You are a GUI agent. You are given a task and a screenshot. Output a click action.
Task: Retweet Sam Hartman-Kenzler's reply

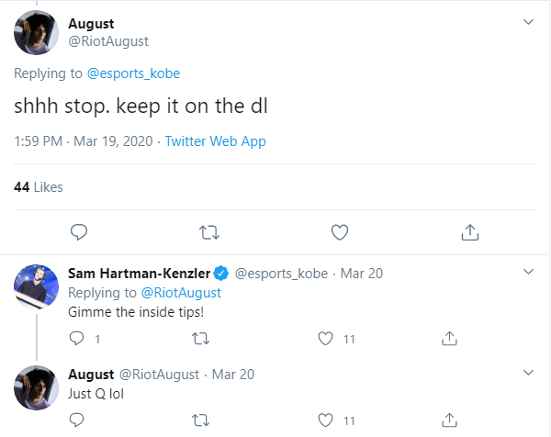click(x=200, y=339)
